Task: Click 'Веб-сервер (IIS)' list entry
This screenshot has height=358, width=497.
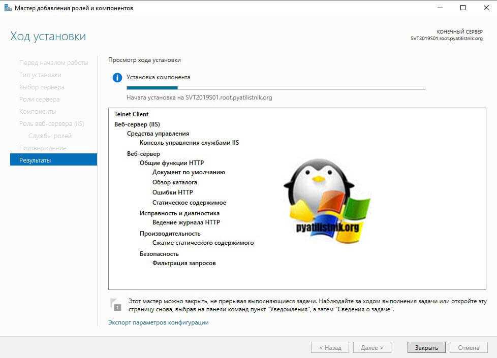Action: [x=137, y=124]
